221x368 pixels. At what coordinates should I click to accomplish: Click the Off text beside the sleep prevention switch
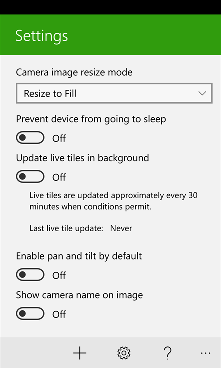tap(59, 138)
